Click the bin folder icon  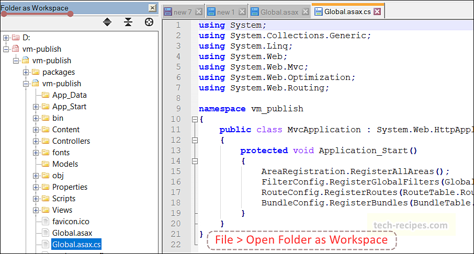point(46,118)
